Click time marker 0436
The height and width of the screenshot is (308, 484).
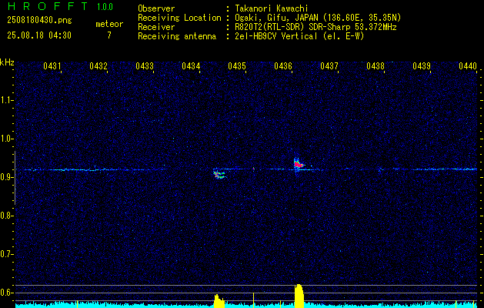pyautogui.click(x=283, y=66)
